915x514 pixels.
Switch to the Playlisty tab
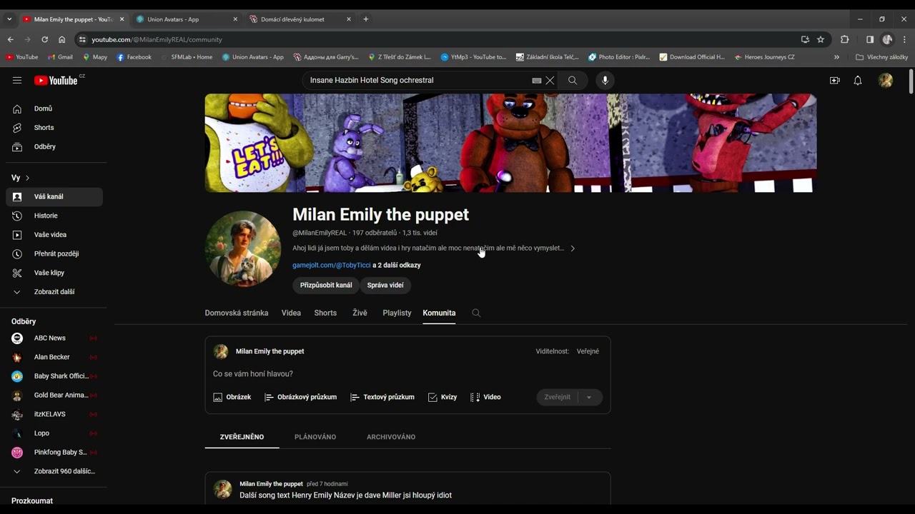coord(397,313)
